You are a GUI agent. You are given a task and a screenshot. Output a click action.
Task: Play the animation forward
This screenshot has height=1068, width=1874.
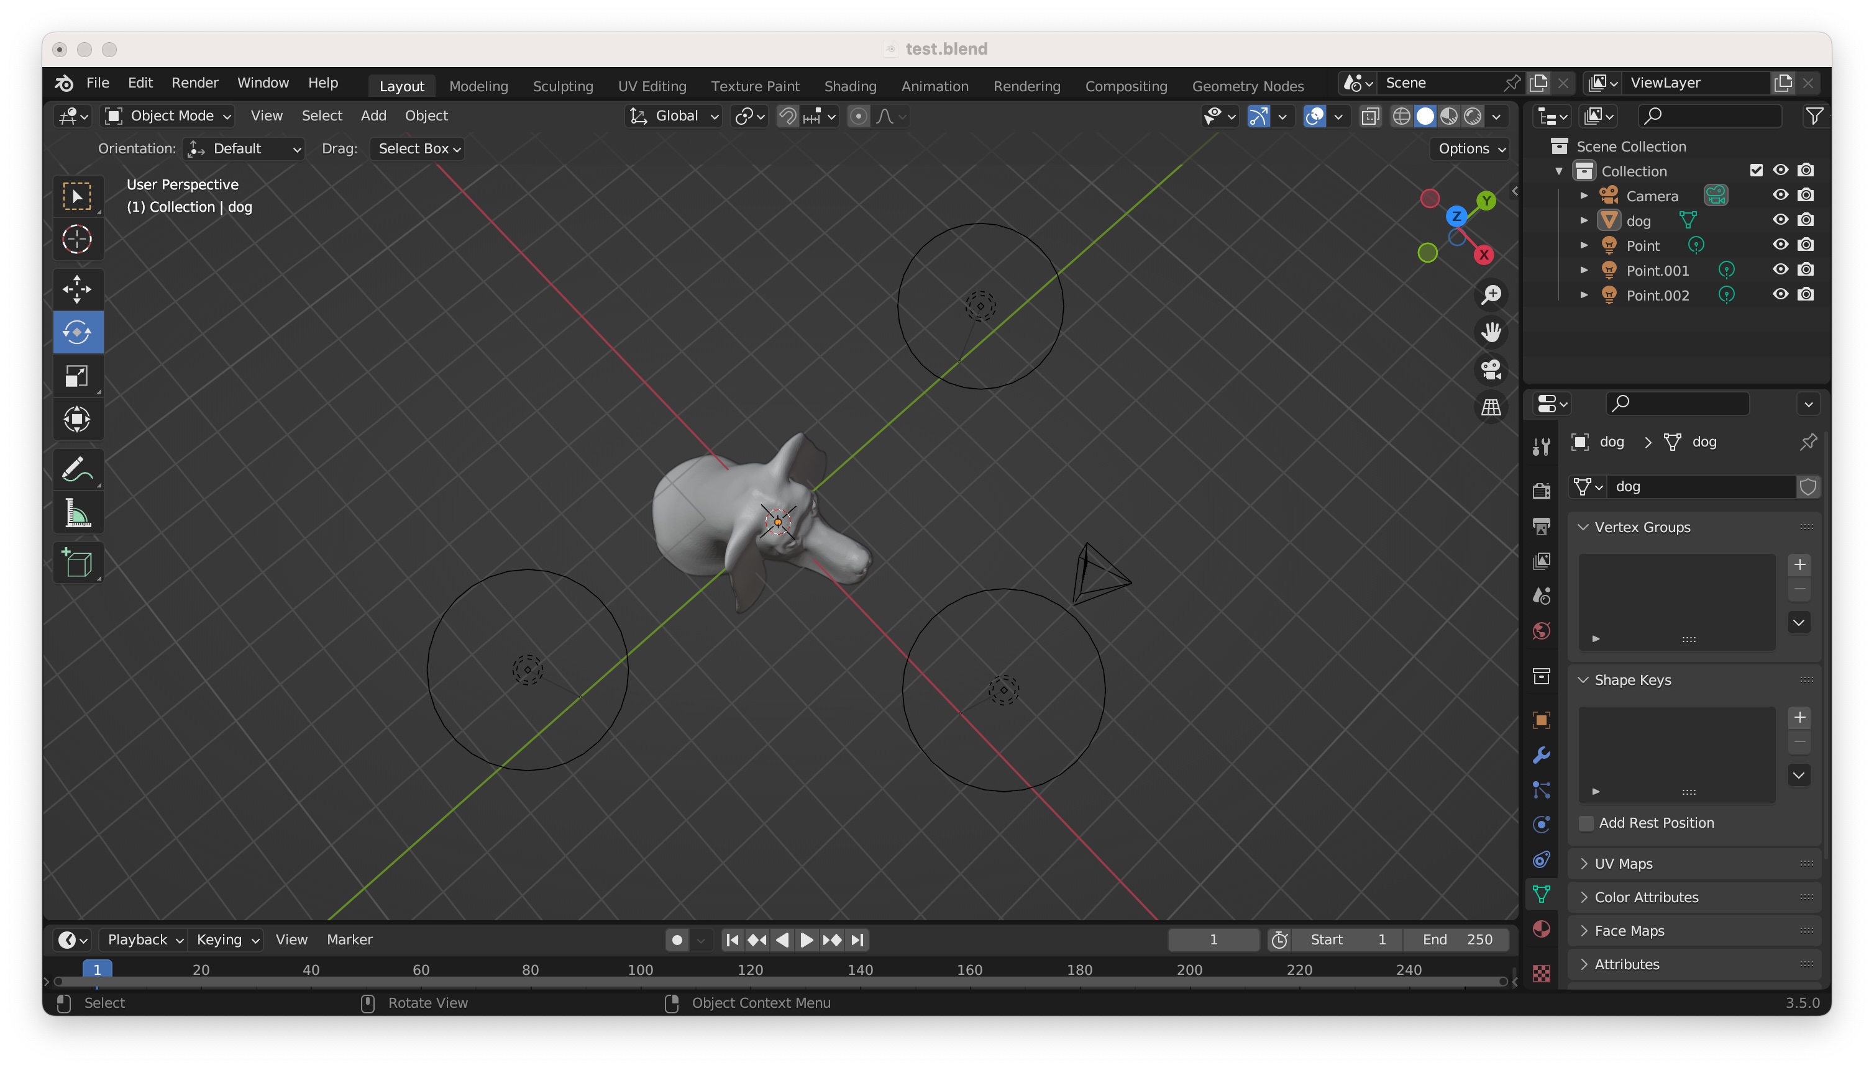807,939
